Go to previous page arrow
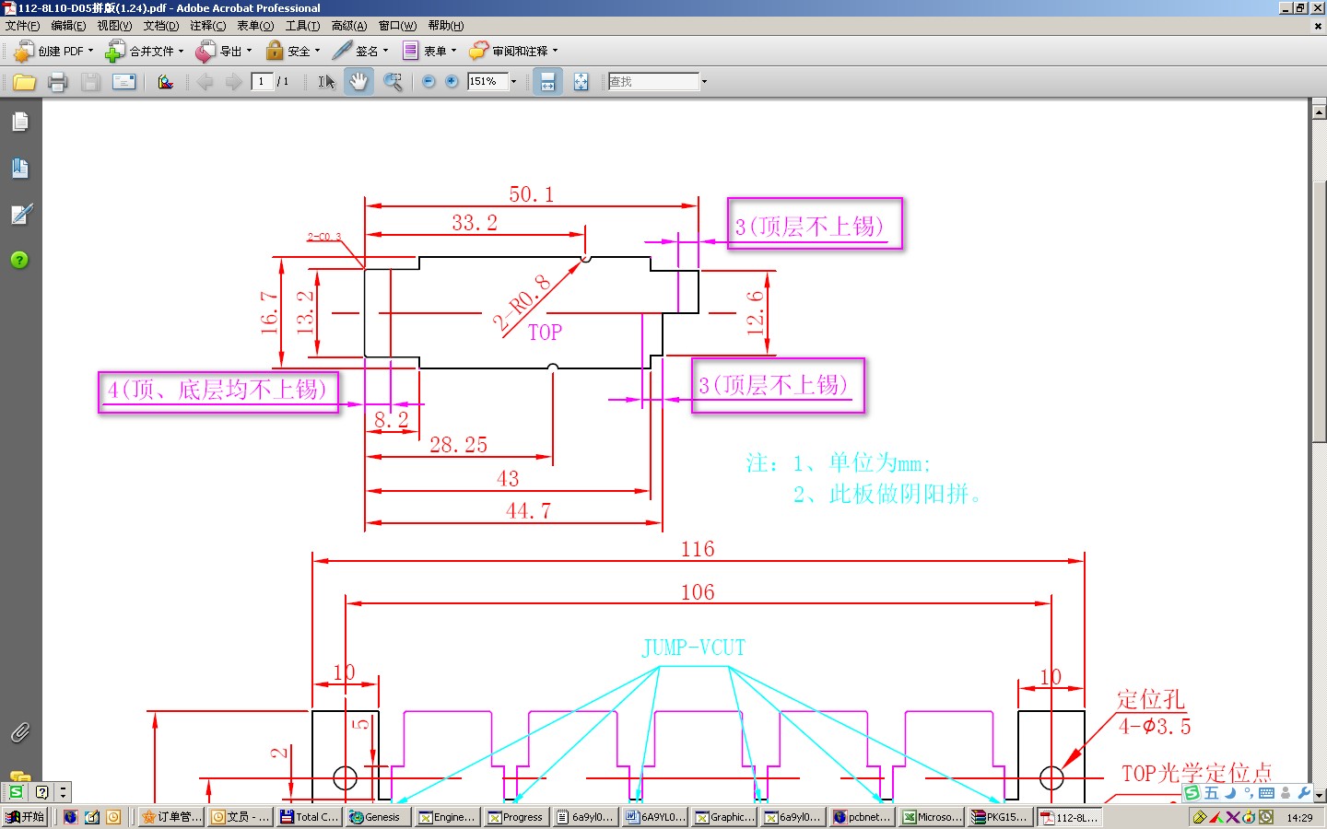Viewport: 1327px width, 829px height. [205, 82]
